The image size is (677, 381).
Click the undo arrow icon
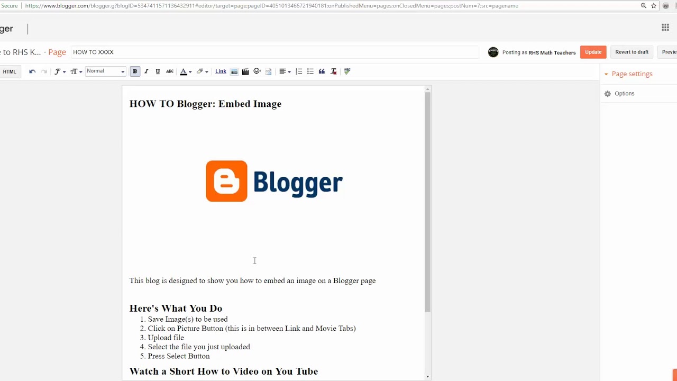(x=32, y=71)
